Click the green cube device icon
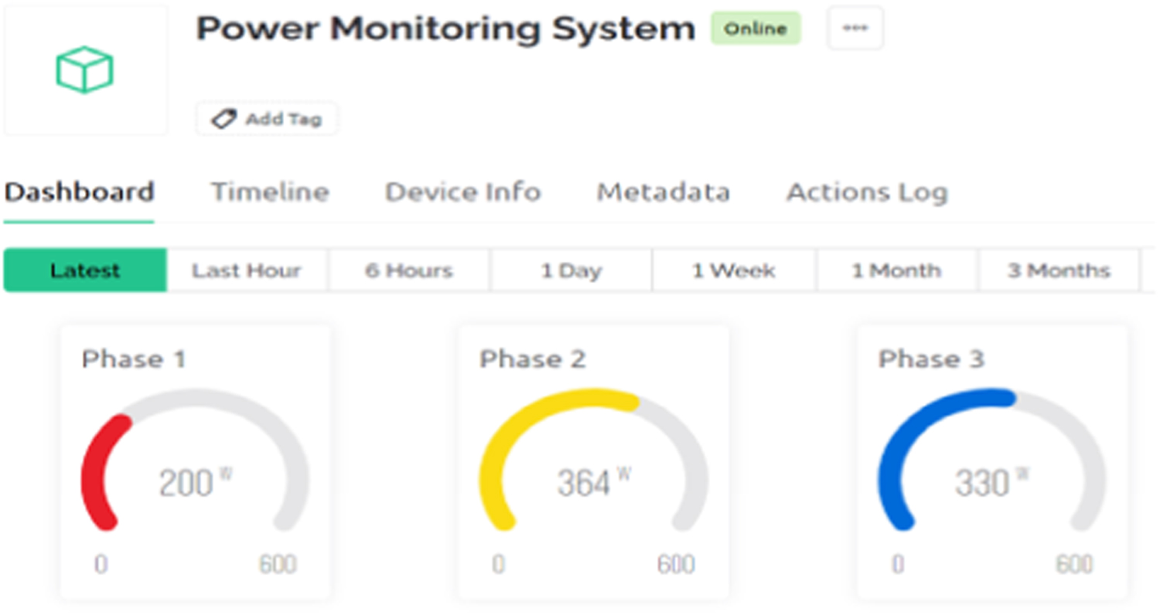Image resolution: width=1160 pixels, height=615 pixels. tap(85, 68)
